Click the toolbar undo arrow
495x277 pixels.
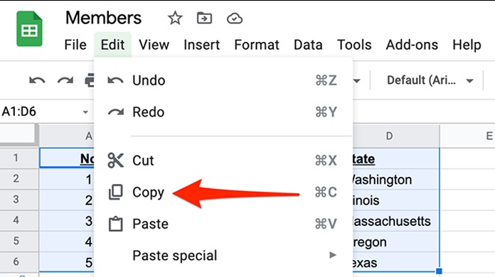(37, 80)
